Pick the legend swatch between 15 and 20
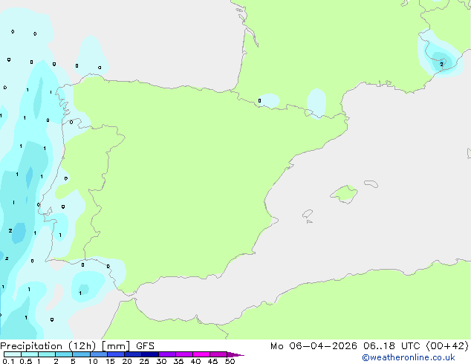 [116, 354]
